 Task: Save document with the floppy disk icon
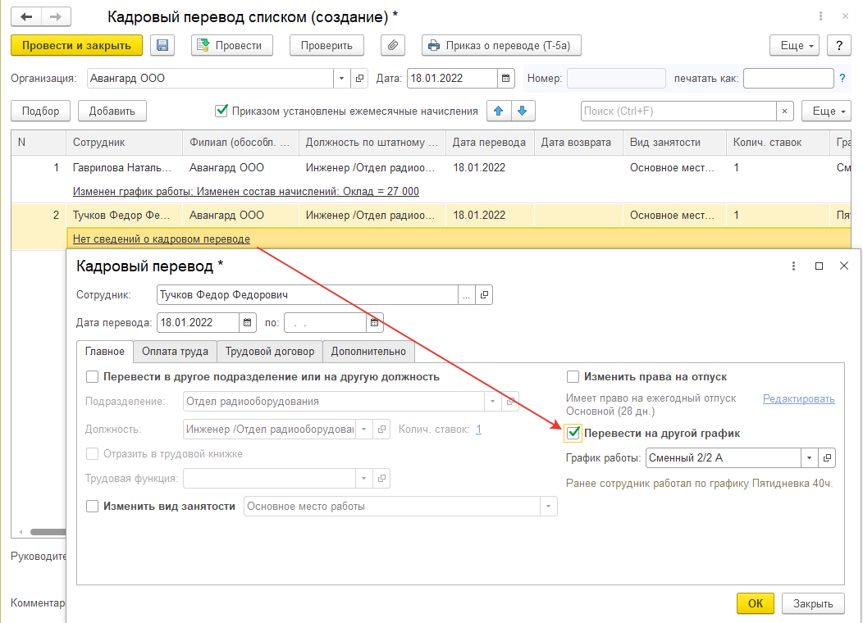[162, 46]
